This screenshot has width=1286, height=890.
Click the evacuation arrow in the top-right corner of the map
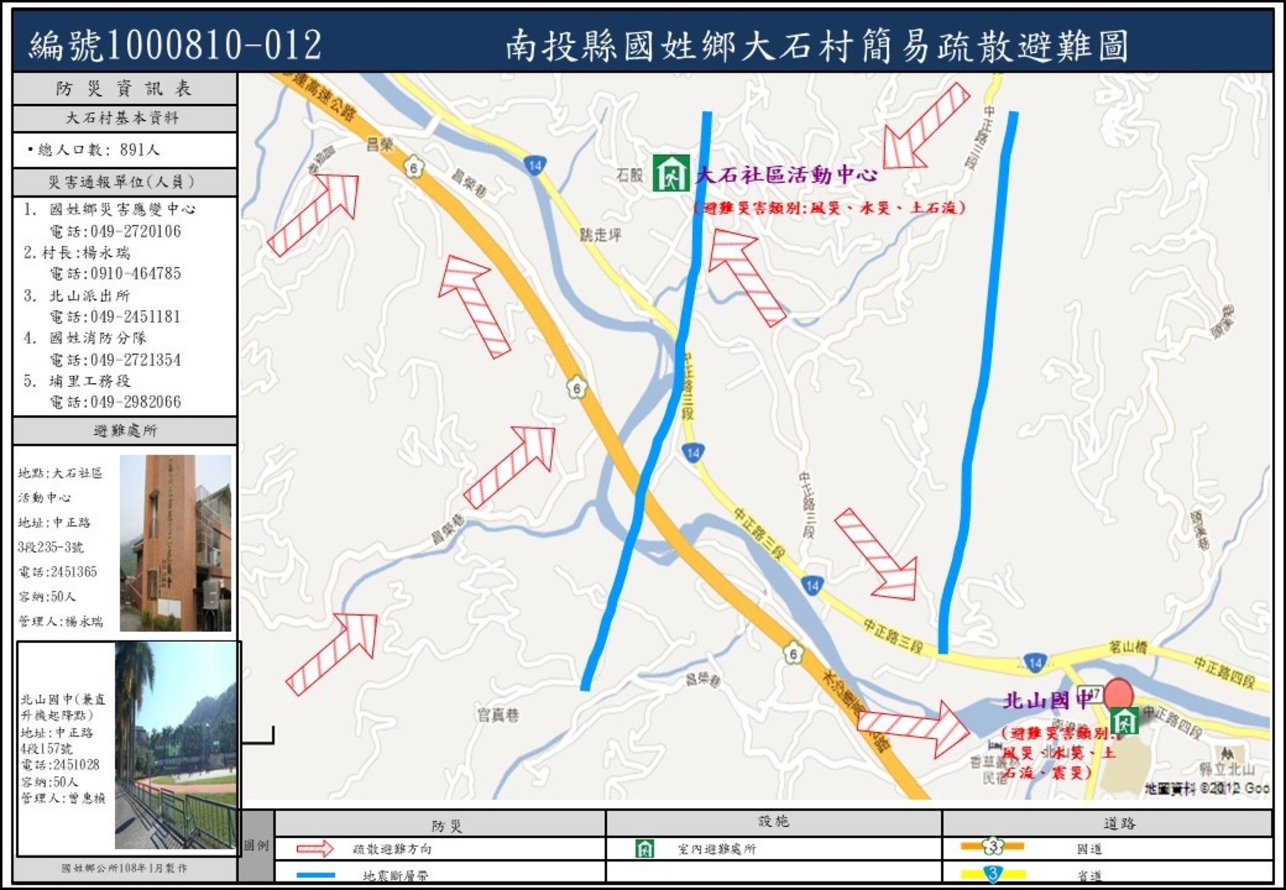pos(924,127)
